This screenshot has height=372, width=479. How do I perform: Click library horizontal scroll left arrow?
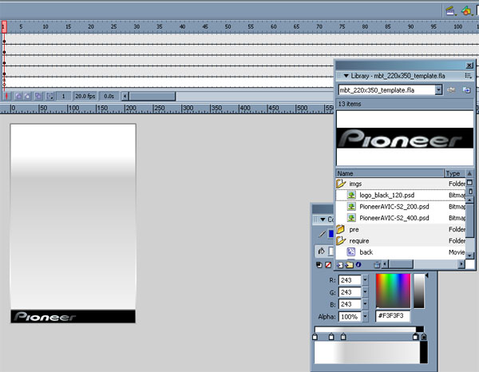385,264
